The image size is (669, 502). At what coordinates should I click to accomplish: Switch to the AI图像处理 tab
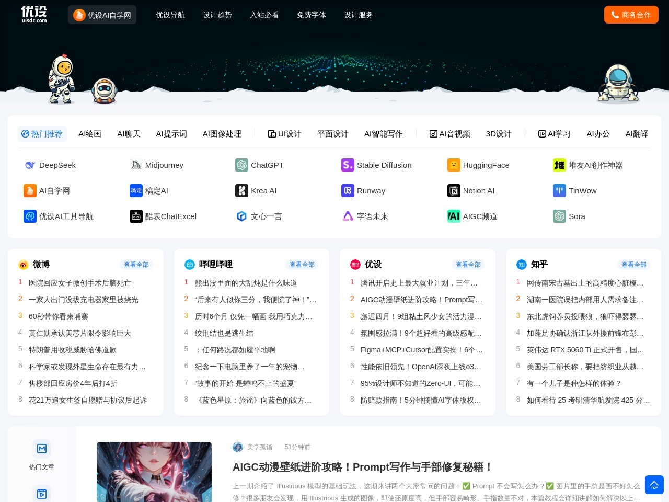tap(222, 134)
